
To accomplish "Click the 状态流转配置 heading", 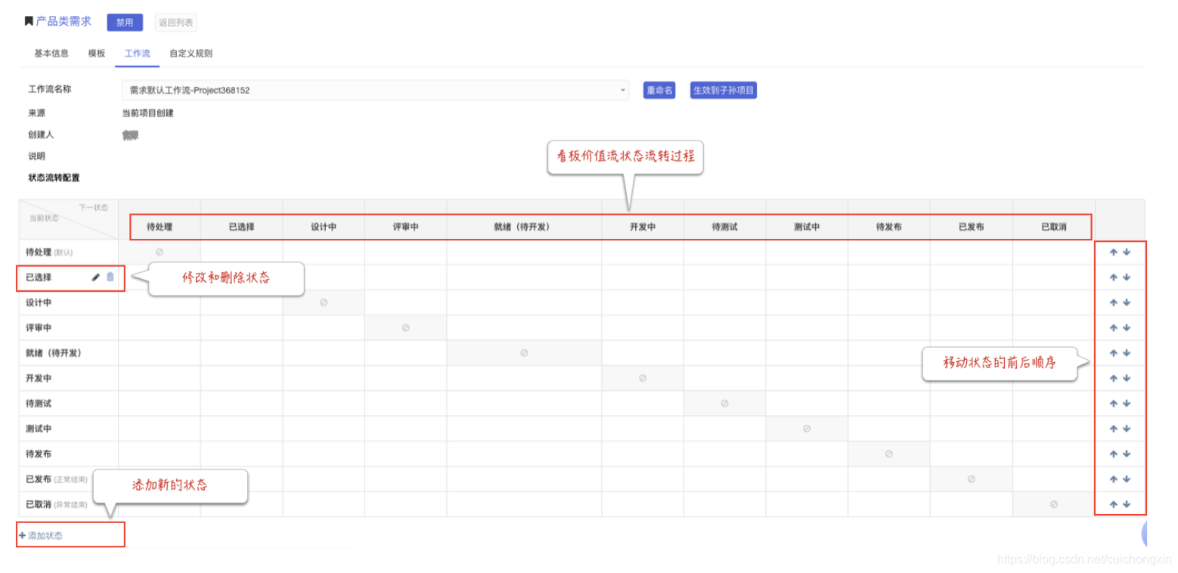I will point(54,178).
